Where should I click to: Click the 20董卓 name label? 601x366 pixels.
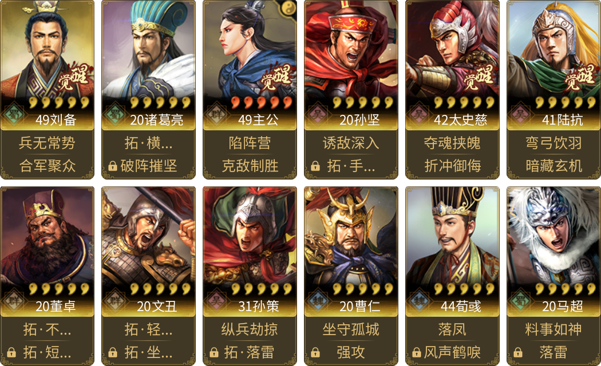pyautogui.click(x=56, y=307)
